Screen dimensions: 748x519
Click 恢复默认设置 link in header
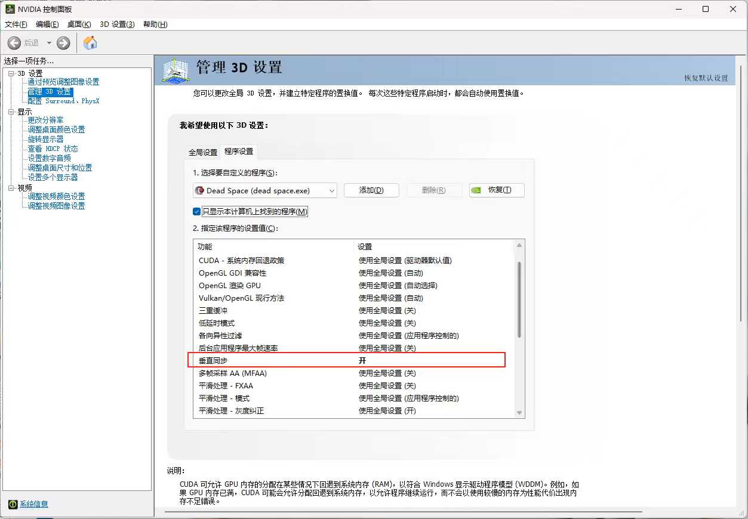pos(706,78)
